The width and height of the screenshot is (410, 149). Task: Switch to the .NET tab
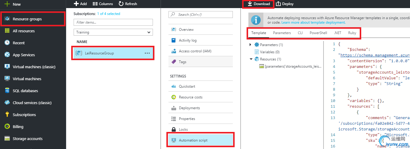[338, 33]
